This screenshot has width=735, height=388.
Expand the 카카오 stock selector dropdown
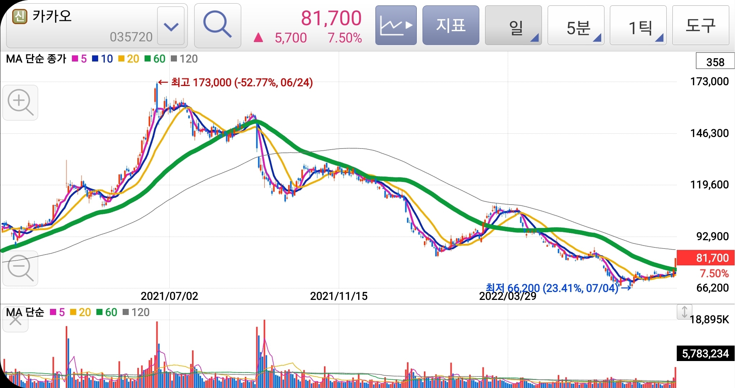tap(171, 26)
